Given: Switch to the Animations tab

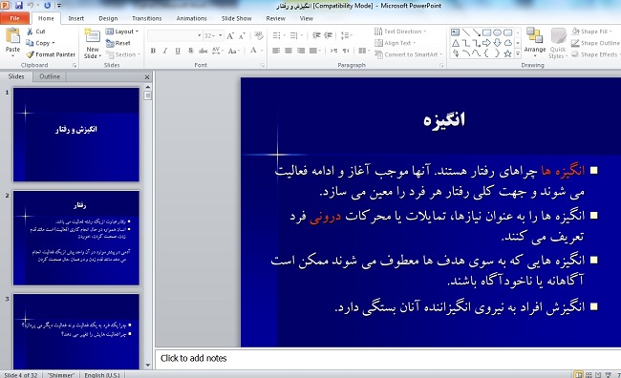Looking at the screenshot, I should pyautogui.click(x=192, y=18).
